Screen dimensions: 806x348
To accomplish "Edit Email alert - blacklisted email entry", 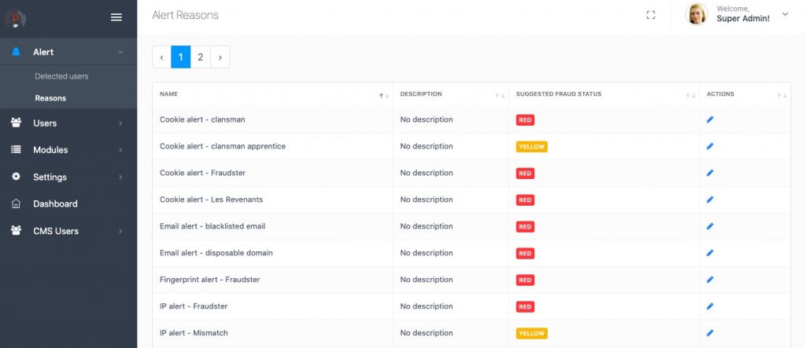I will click(710, 226).
